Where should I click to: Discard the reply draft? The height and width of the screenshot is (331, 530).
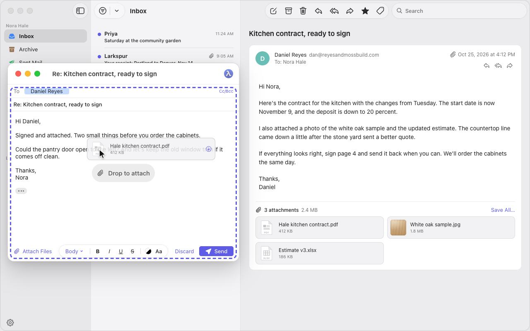tap(184, 251)
